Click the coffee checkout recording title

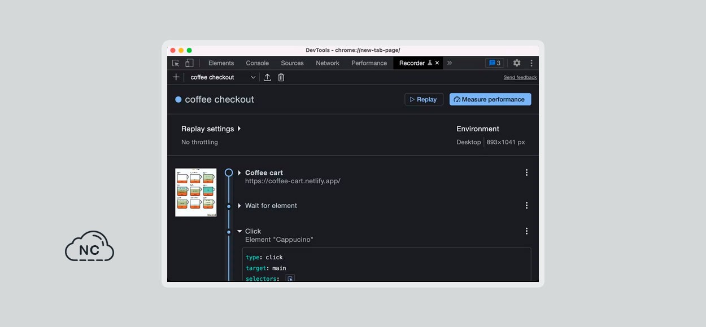point(219,99)
